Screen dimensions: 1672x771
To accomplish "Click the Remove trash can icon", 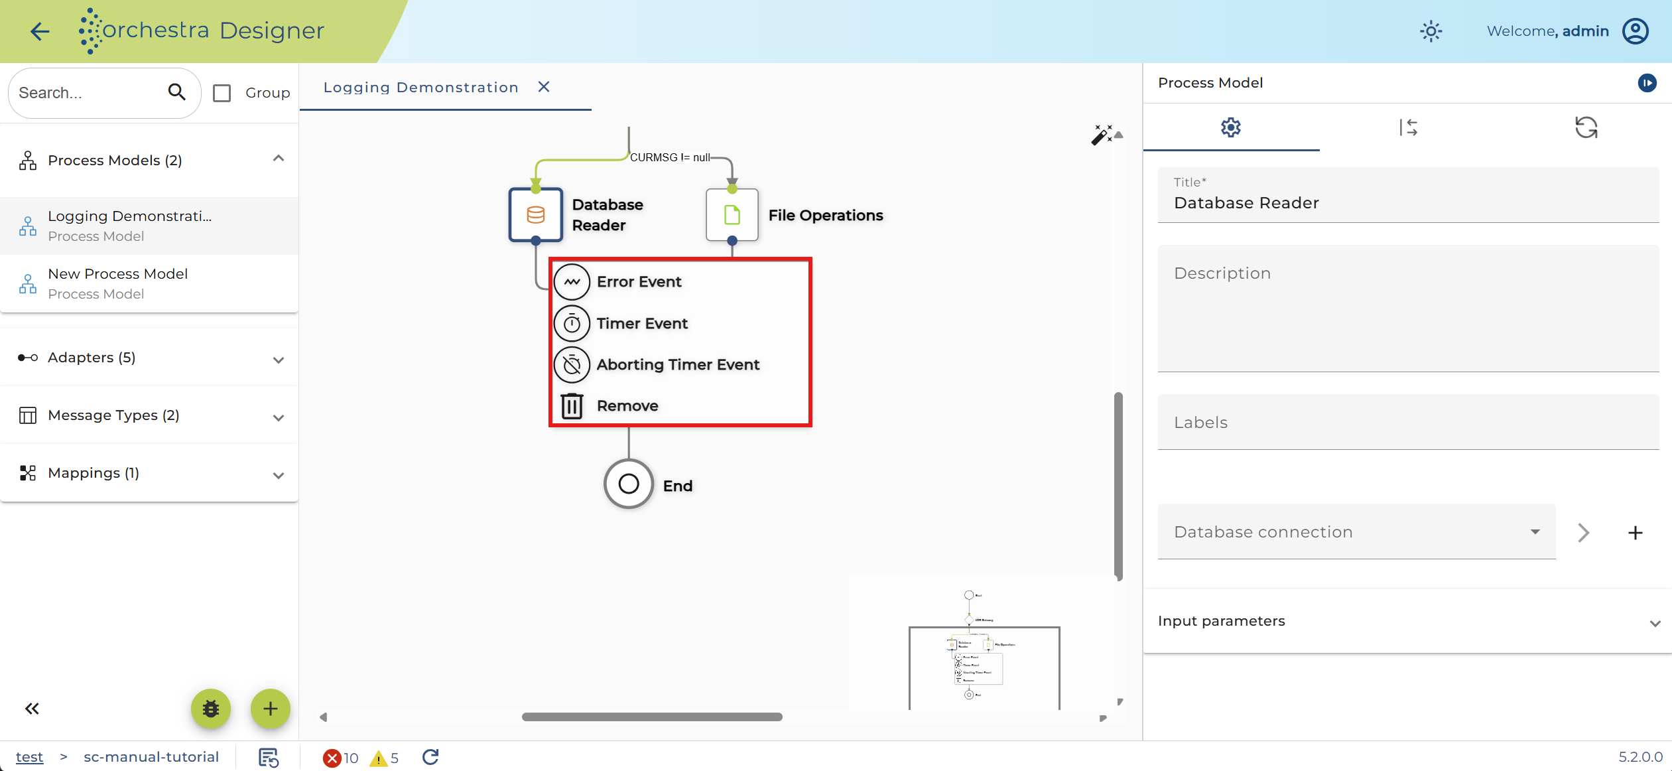I will pos(572,406).
